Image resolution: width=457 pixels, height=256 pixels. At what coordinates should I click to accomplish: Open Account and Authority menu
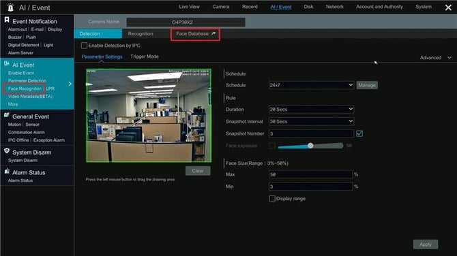pyautogui.click(x=379, y=7)
